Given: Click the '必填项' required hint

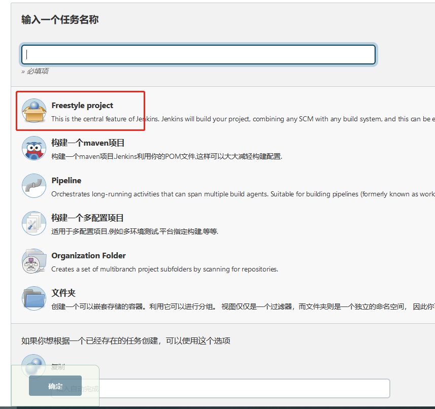Looking at the screenshot, I should pyautogui.click(x=35, y=71).
